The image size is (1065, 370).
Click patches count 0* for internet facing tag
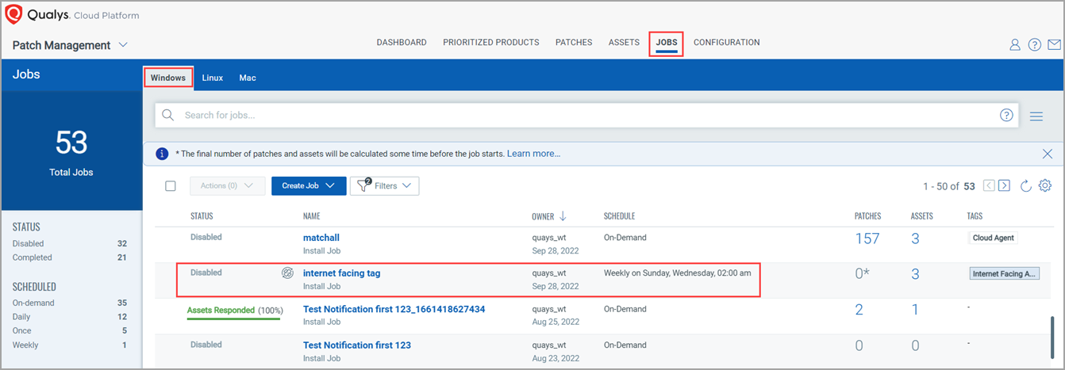tap(862, 274)
